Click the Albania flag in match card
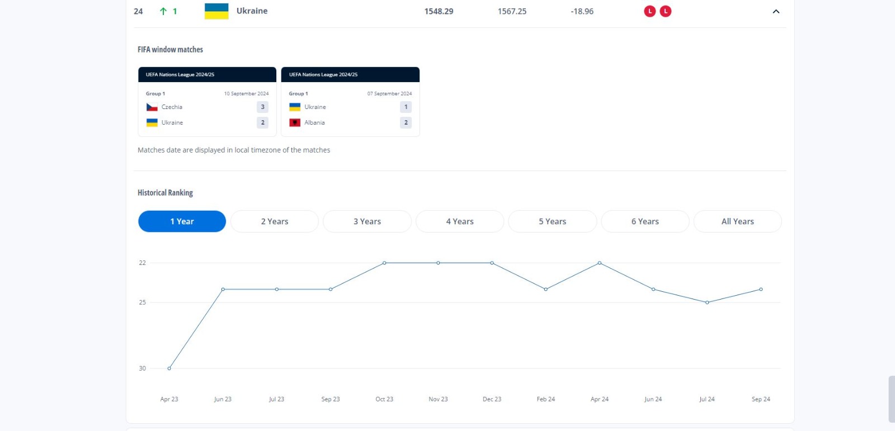The width and height of the screenshot is (895, 431). pos(295,122)
